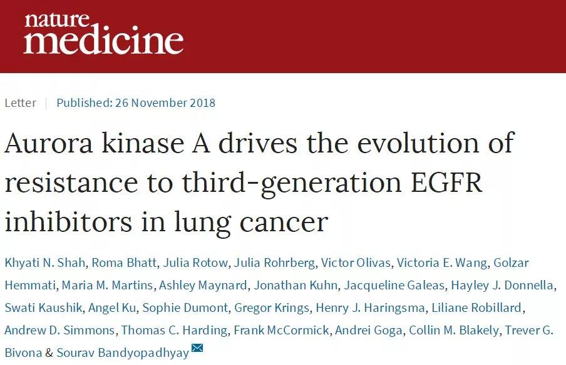Click the Letter article type label
Image resolution: width=566 pixels, height=365 pixels.
click(20, 102)
